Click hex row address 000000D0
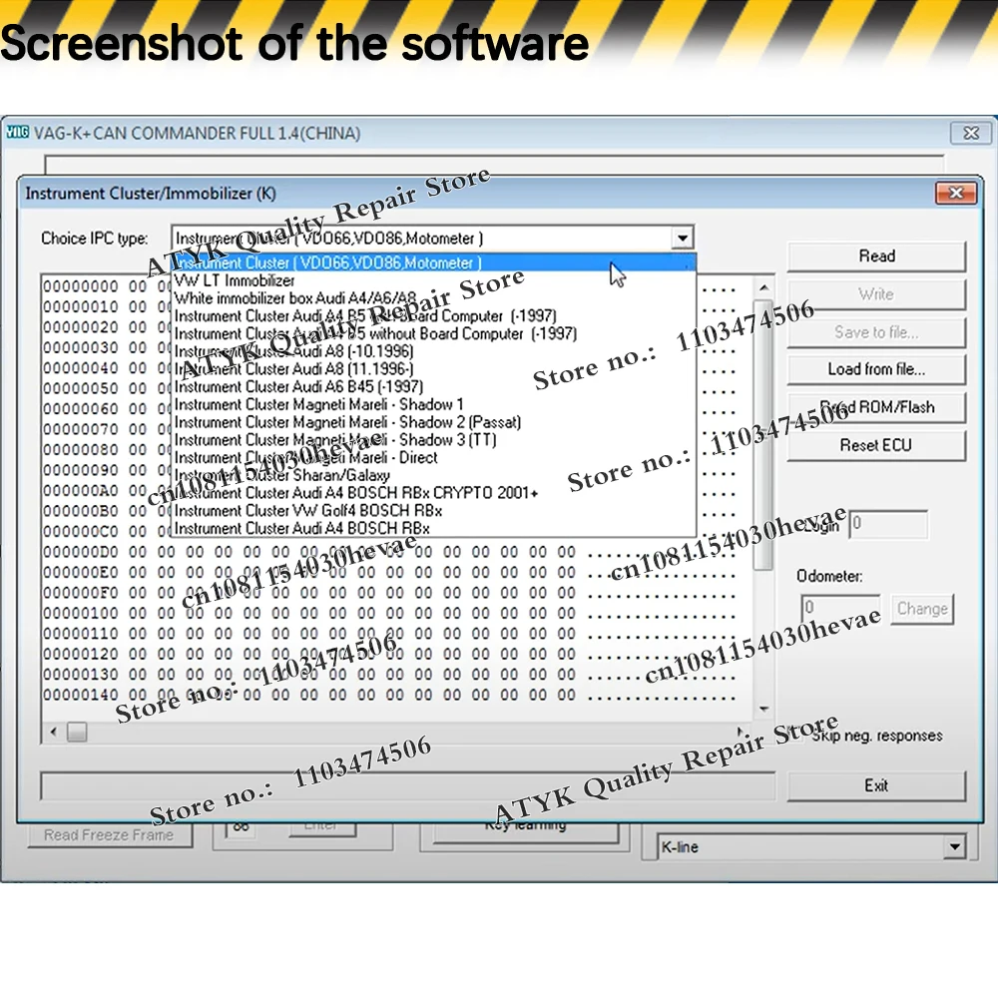The height and width of the screenshot is (998, 998). click(81, 552)
